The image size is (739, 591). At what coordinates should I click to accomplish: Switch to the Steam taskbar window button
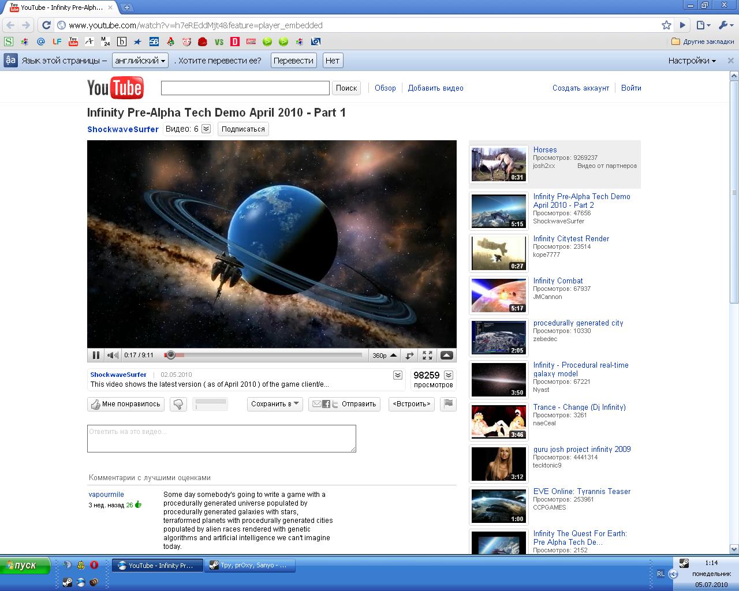coord(251,566)
